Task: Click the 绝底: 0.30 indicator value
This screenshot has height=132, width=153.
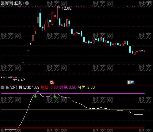Action: click(x=49, y=87)
